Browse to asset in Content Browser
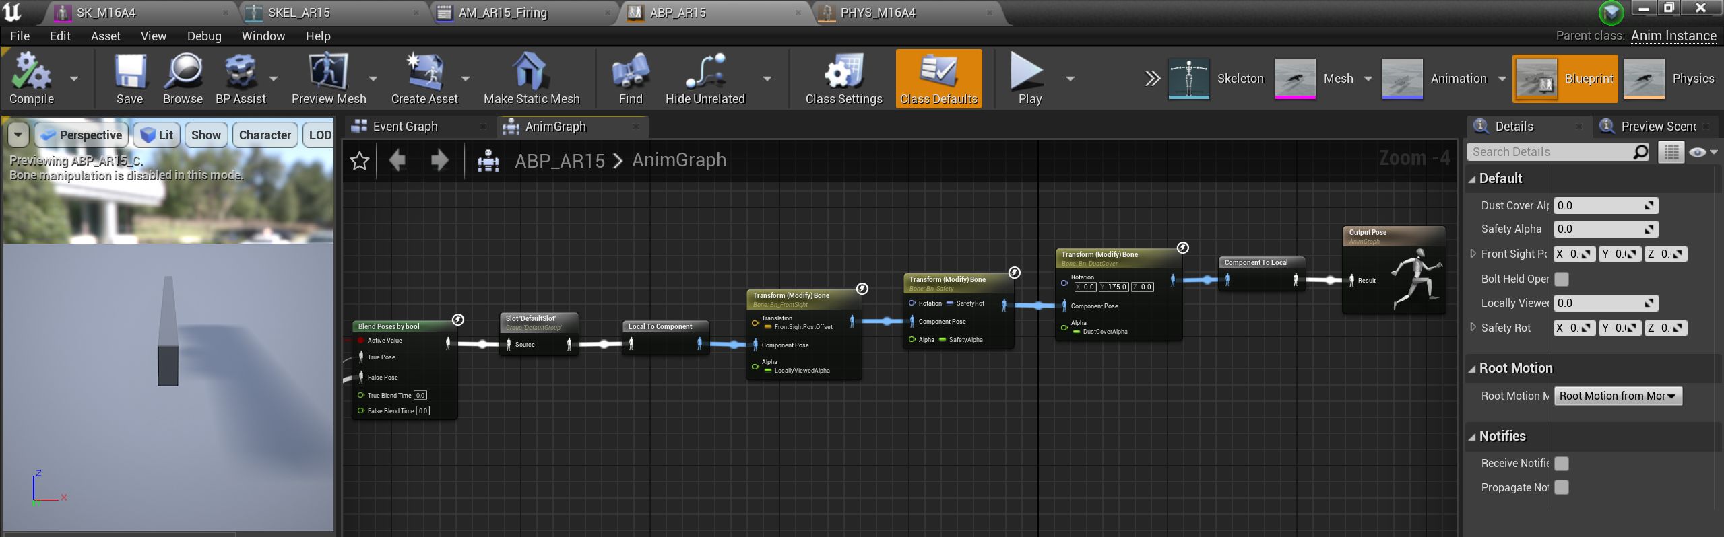The height and width of the screenshot is (537, 1724). [x=183, y=79]
